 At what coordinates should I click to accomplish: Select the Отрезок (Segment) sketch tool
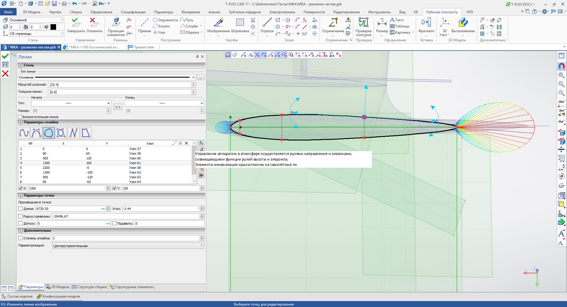tap(267, 23)
